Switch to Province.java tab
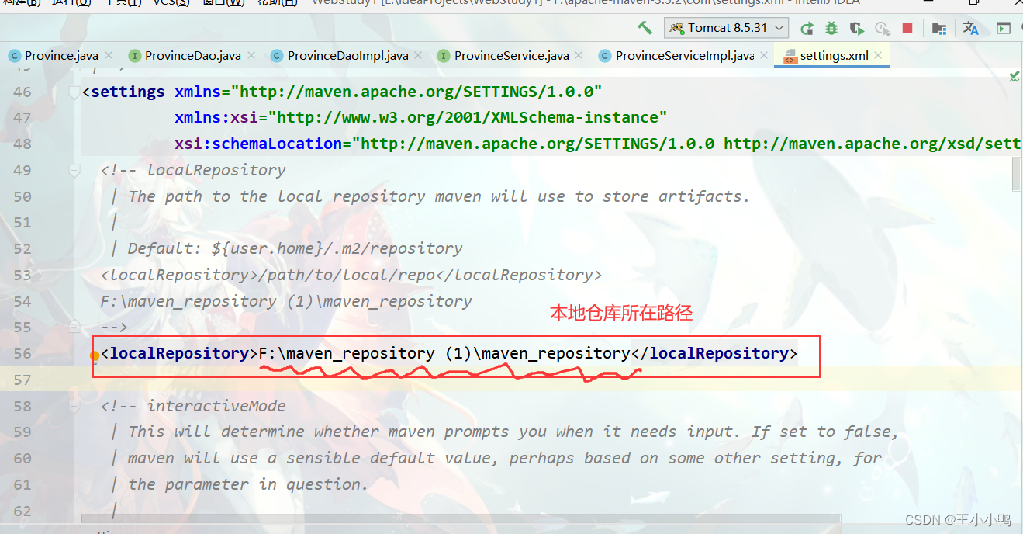The height and width of the screenshot is (534, 1023). point(61,56)
